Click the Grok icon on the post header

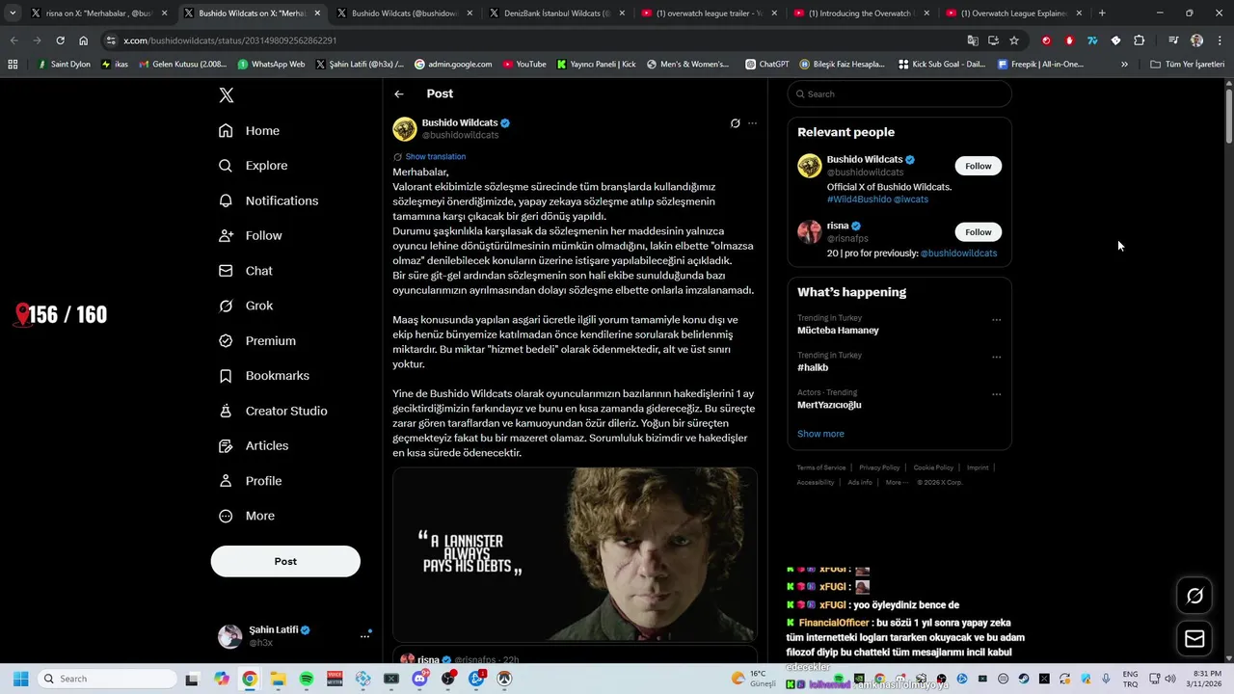735,123
